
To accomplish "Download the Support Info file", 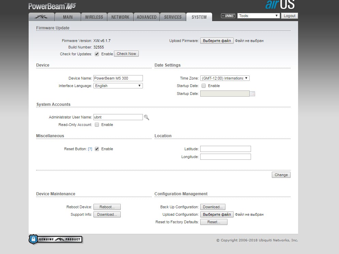I will 107,214.
